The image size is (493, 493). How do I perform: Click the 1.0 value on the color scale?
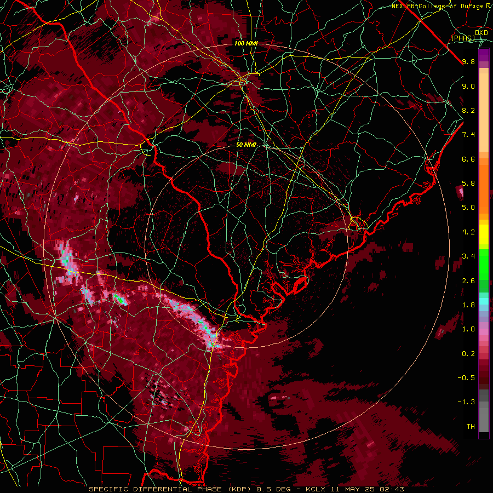coord(468,329)
